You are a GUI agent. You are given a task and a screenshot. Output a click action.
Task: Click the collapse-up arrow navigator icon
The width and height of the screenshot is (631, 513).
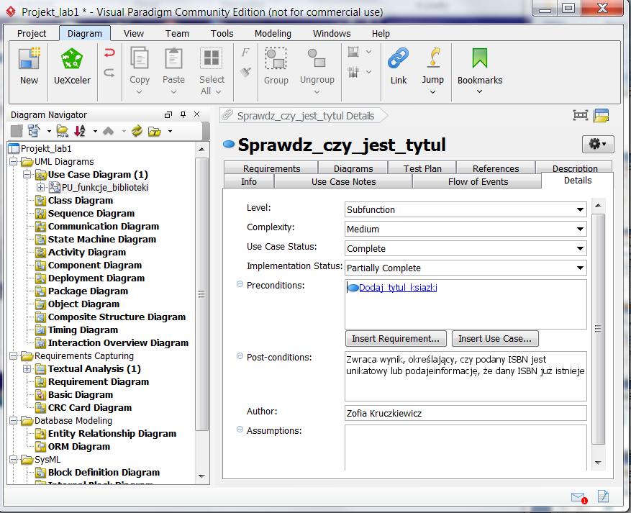[x=108, y=131]
